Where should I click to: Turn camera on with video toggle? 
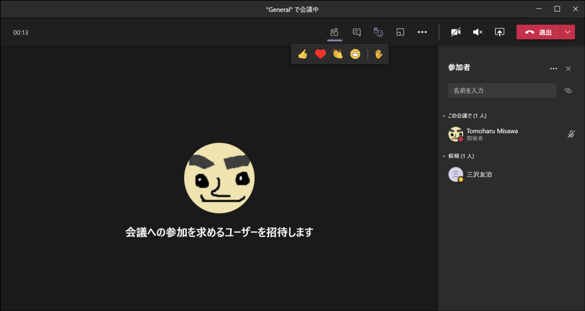coord(456,32)
